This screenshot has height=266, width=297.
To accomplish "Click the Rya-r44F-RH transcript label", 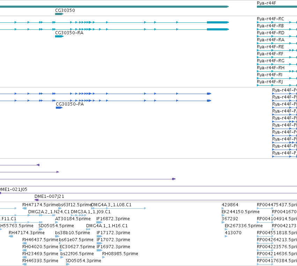I will 271,68.
